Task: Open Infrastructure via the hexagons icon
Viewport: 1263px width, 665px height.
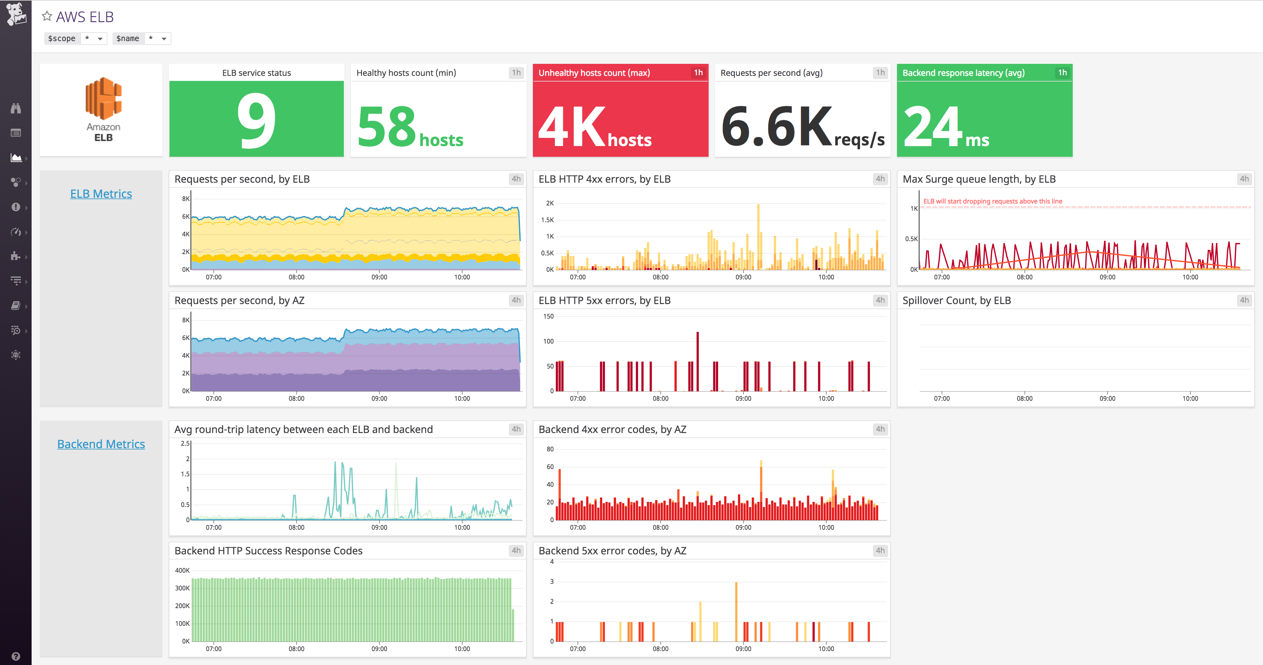Action: [16, 182]
